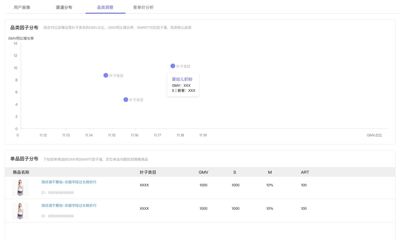401x240 pixels.
Task: Click the S column header
Action: (x=235, y=172)
